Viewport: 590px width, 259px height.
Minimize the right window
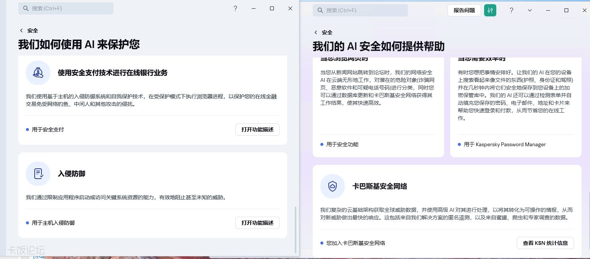pos(548,10)
